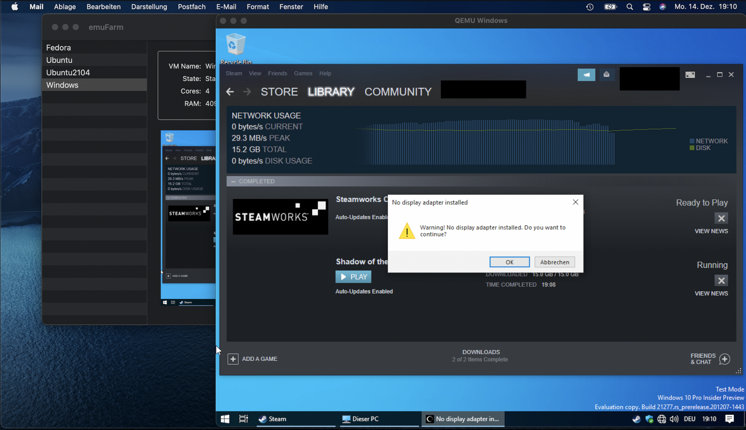Select Ubuntu2104 VM in emuFarm list

coord(68,72)
